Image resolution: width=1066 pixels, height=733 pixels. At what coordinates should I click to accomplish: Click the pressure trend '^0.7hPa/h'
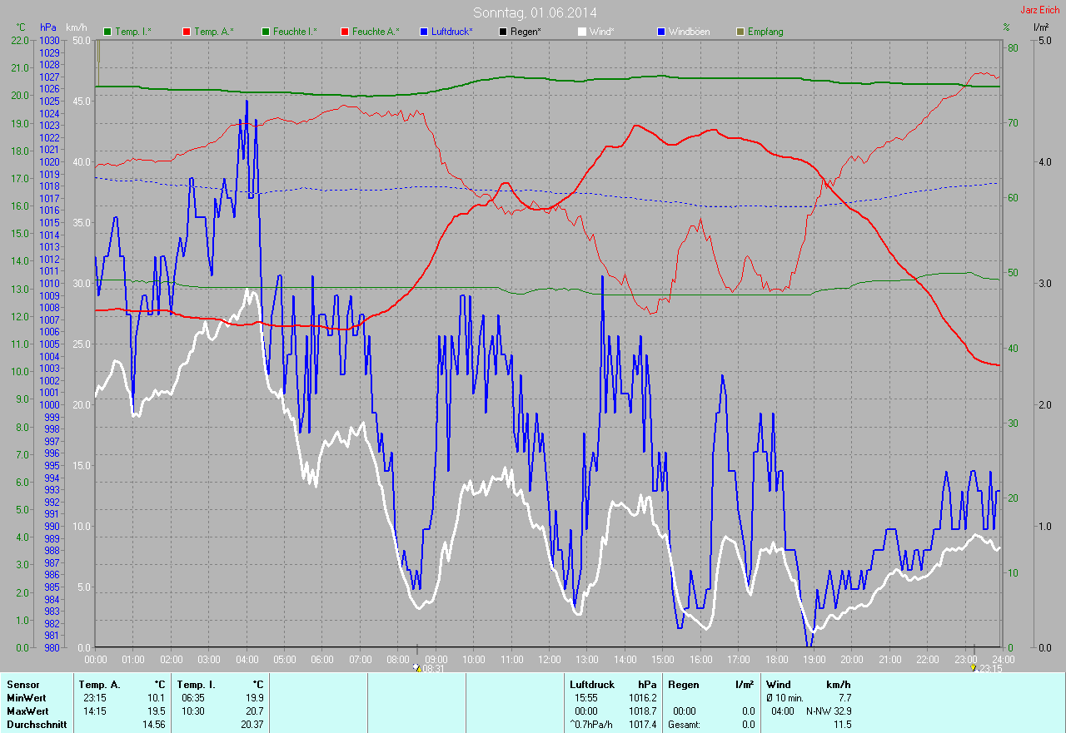593,725
